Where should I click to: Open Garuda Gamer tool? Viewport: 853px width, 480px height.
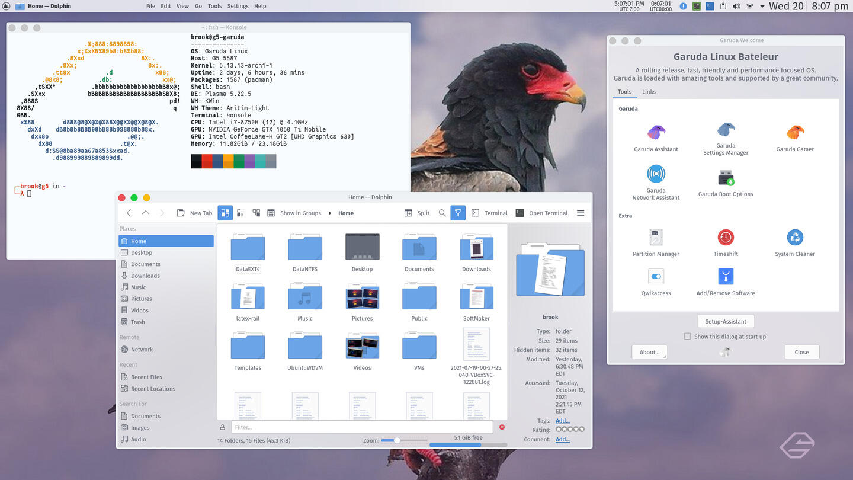point(795,138)
